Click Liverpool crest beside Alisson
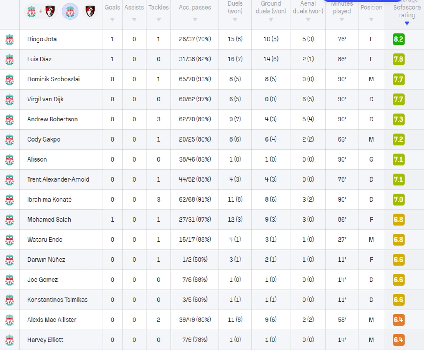424x350 pixels. [x=10, y=159]
